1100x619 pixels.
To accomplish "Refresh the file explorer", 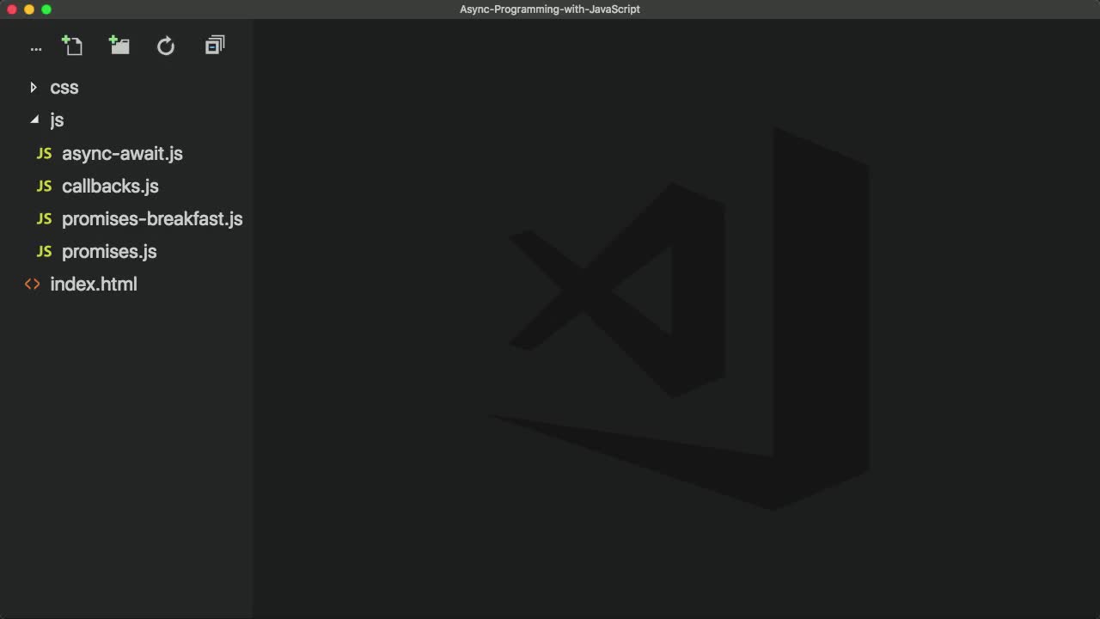I will pos(165,46).
